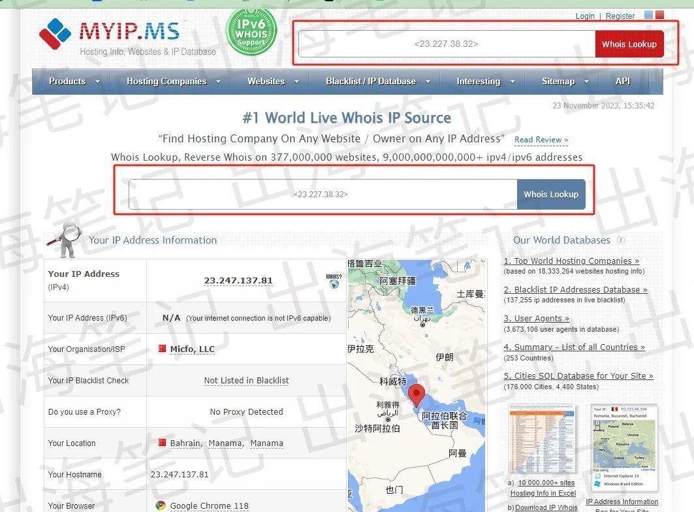Click the 23.247.137.81 IP address link
The width and height of the screenshot is (694, 512).
click(238, 281)
